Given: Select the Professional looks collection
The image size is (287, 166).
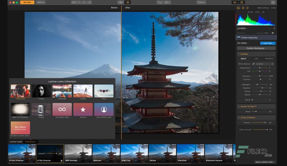Looking at the screenshot, I should (20, 91).
